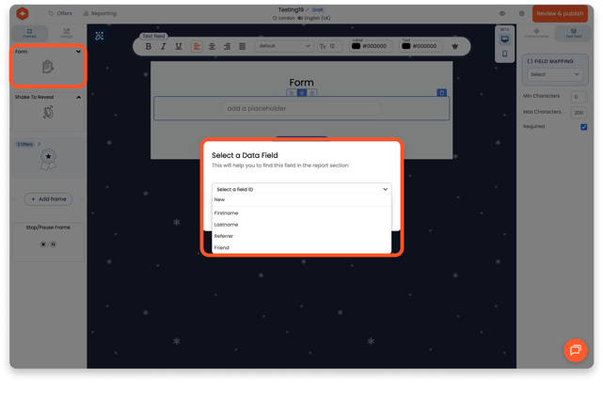Uncheck the Required checkbox

click(583, 127)
